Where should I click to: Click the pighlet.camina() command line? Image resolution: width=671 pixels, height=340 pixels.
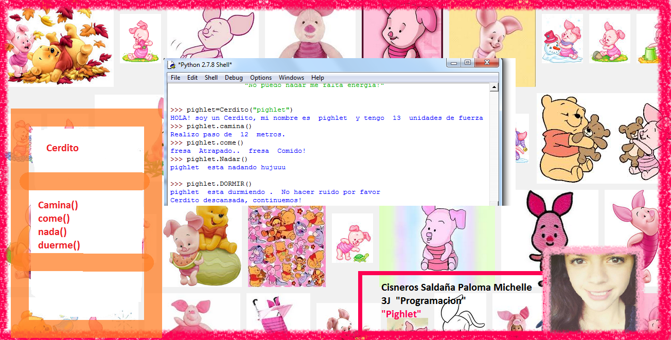point(211,126)
